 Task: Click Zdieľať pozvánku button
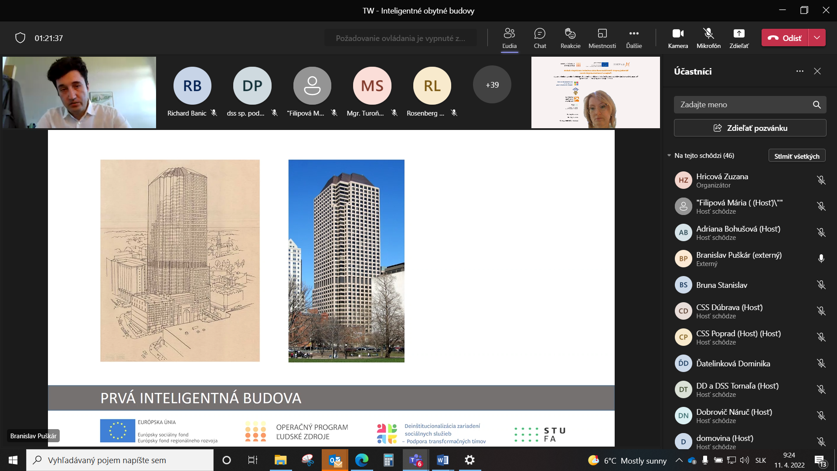click(750, 128)
